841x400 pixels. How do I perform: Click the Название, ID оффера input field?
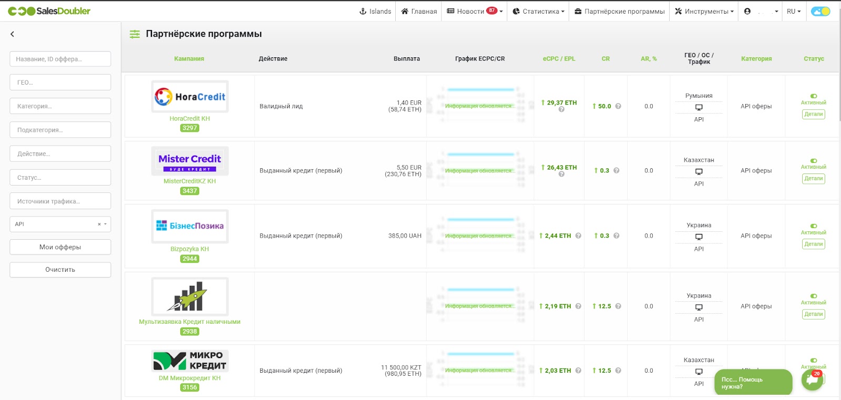(x=60, y=59)
